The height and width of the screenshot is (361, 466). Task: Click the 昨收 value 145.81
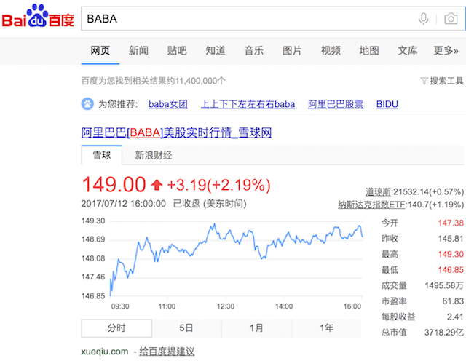pyautogui.click(x=451, y=239)
